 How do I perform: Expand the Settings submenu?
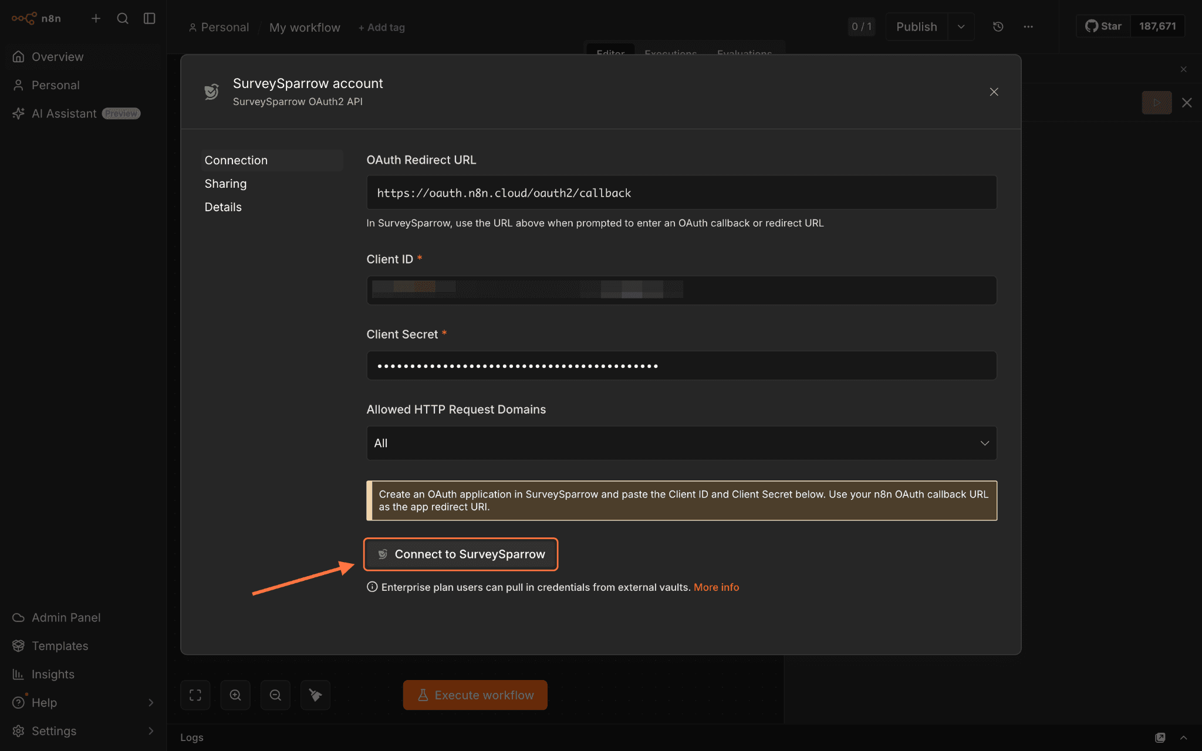[151, 731]
